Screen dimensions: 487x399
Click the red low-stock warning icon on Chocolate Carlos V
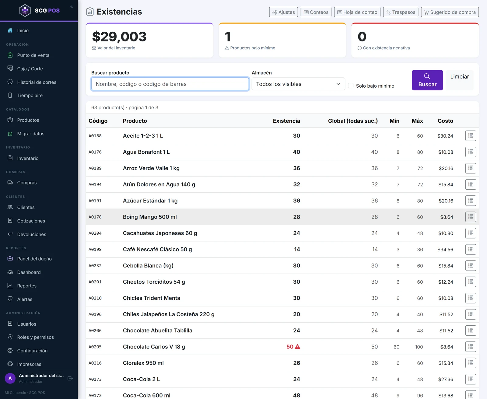tap(298, 347)
